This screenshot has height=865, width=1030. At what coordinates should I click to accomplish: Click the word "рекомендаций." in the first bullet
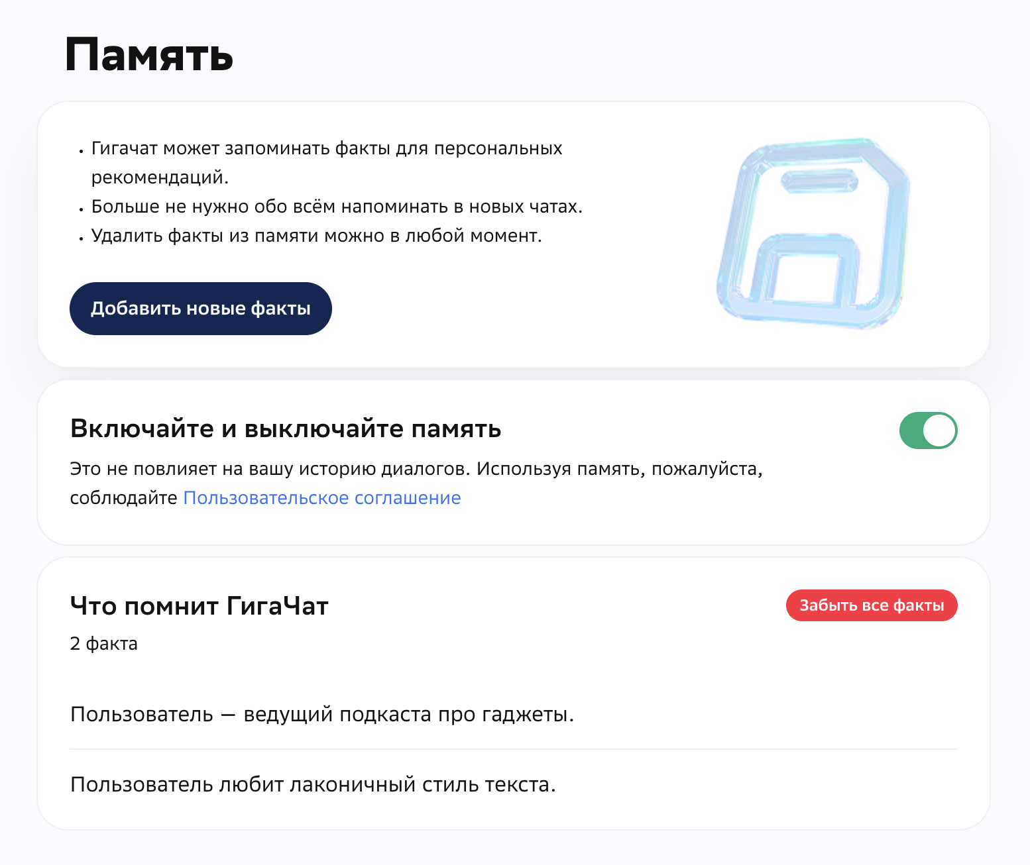tap(160, 178)
